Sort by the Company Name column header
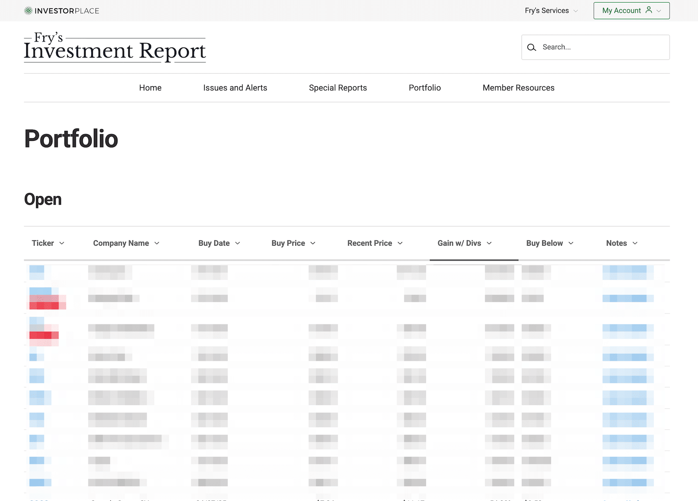This screenshot has width=698, height=501. coord(121,243)
